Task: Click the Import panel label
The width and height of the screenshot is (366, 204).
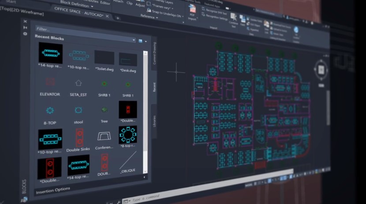Action: [213, 28]
